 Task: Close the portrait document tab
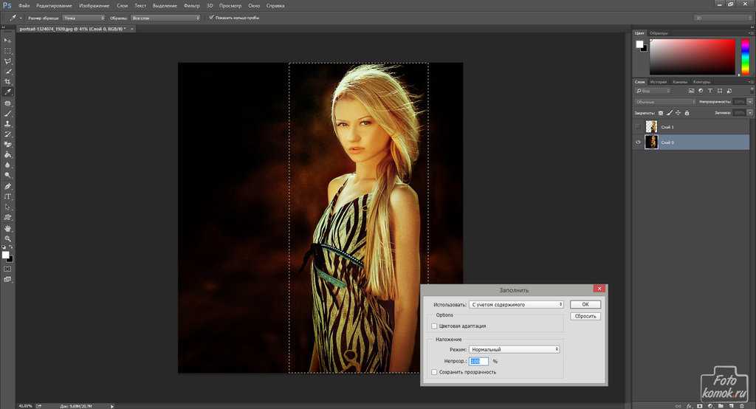pos(132,29)
